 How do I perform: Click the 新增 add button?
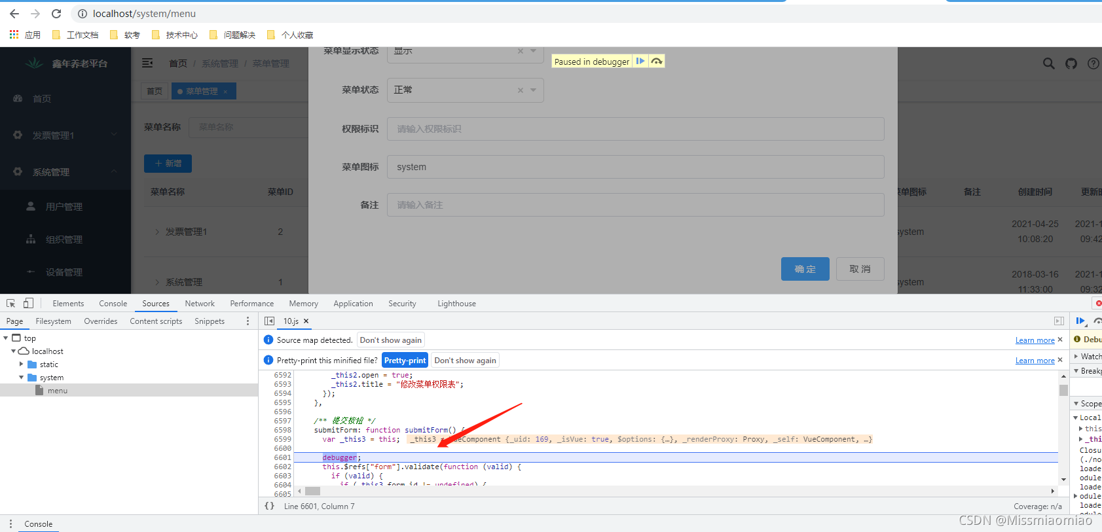point(168,164)
